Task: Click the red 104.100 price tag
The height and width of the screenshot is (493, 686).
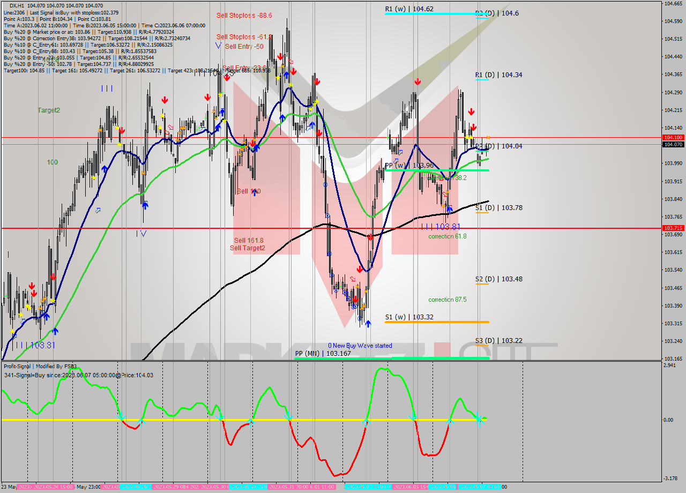Action: (x=673, y=138)
